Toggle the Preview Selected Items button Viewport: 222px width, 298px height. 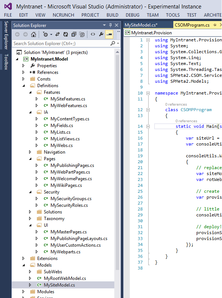click(109, 34)
